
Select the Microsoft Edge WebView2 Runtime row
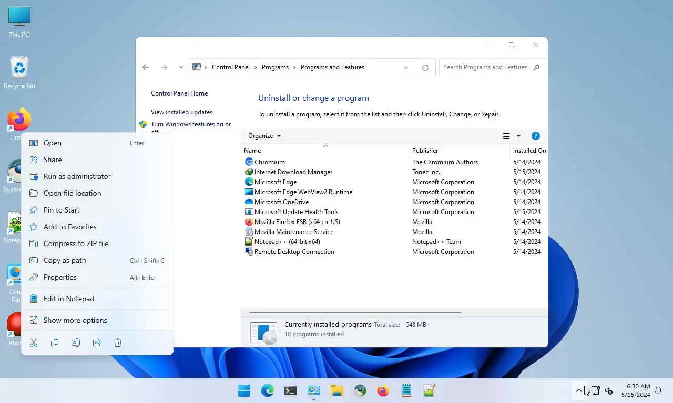click(x=394, y=192)
